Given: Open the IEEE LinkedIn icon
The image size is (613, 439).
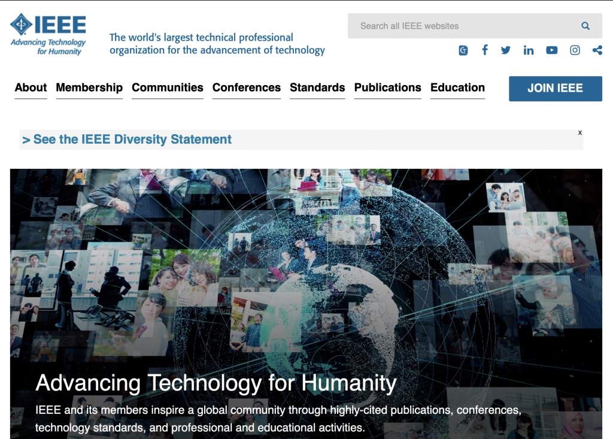Looking at the screenshot, I should coord(529,50).
